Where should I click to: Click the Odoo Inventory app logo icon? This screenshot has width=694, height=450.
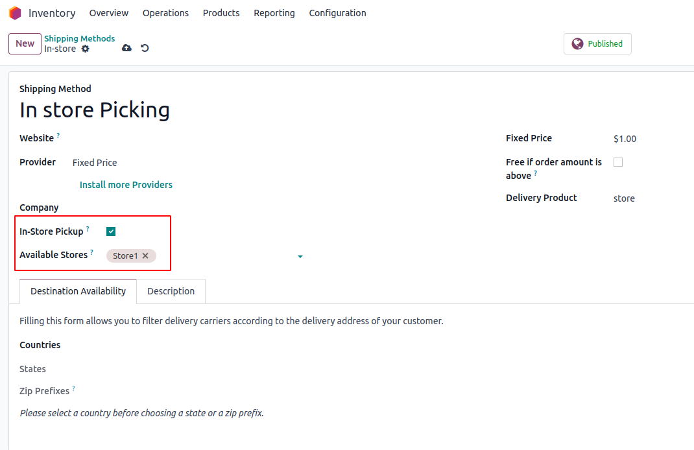click(x=15, y=13)
